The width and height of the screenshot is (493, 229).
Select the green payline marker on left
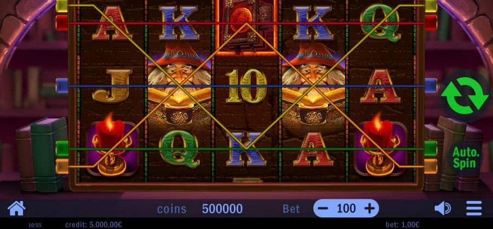pyautogui.click(x=62, y=148)
